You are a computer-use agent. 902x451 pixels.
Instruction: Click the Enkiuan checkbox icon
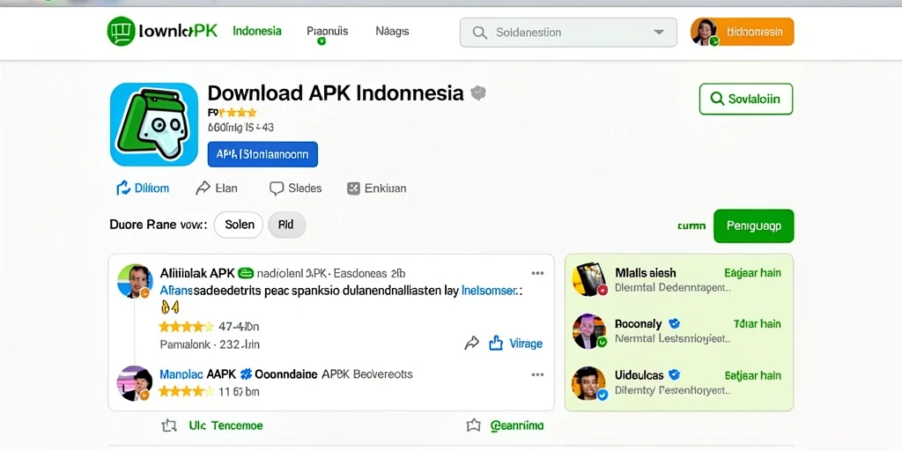(354, 189)
